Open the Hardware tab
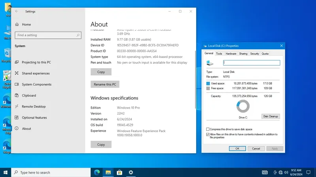Viewport: 316px width, 177px height. (x=231, y=53)
